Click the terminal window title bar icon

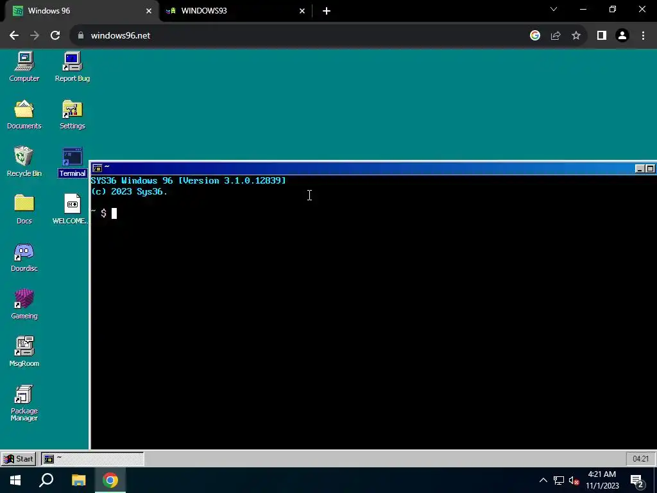98,168
